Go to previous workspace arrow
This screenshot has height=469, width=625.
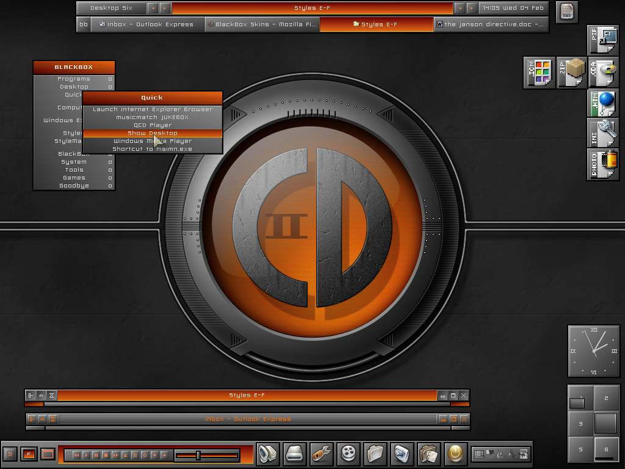[x=153, y=8]
